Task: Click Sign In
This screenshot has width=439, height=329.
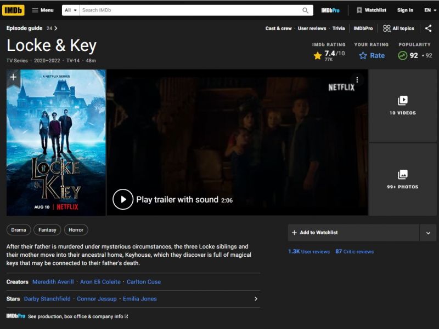Action: coord(405,10)
